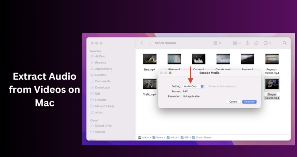Screen dimensions: 297x157
Task: Open the Audio Only setting dropdown
Action: pyautogui.click(x=194, y=86)
